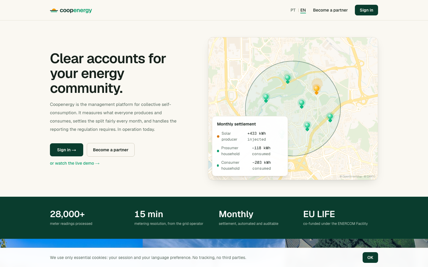Viewport: 428px width, 267px height.
Task: Click the rightmost green map pin
Action: click(x=330, y=117)
